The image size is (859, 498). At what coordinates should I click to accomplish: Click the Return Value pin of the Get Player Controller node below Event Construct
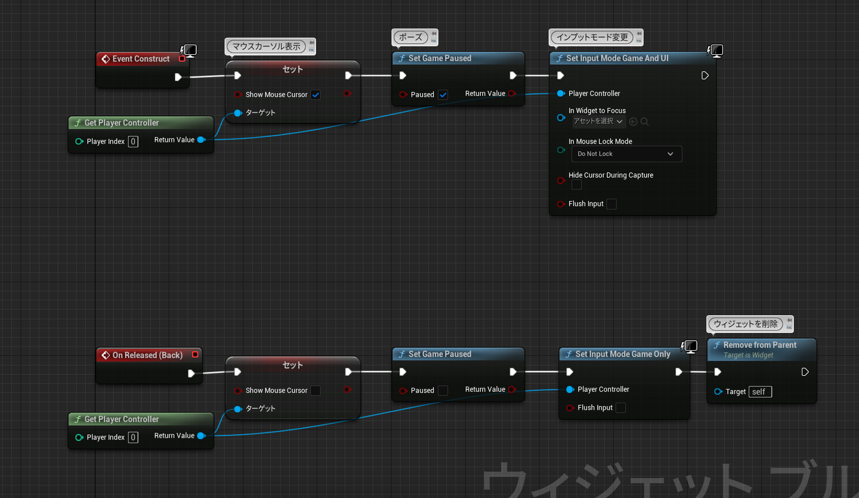coord(201,140)
